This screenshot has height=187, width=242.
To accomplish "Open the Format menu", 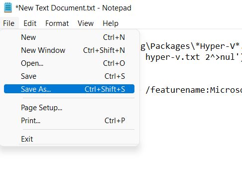I will click(x=57, y=23).
